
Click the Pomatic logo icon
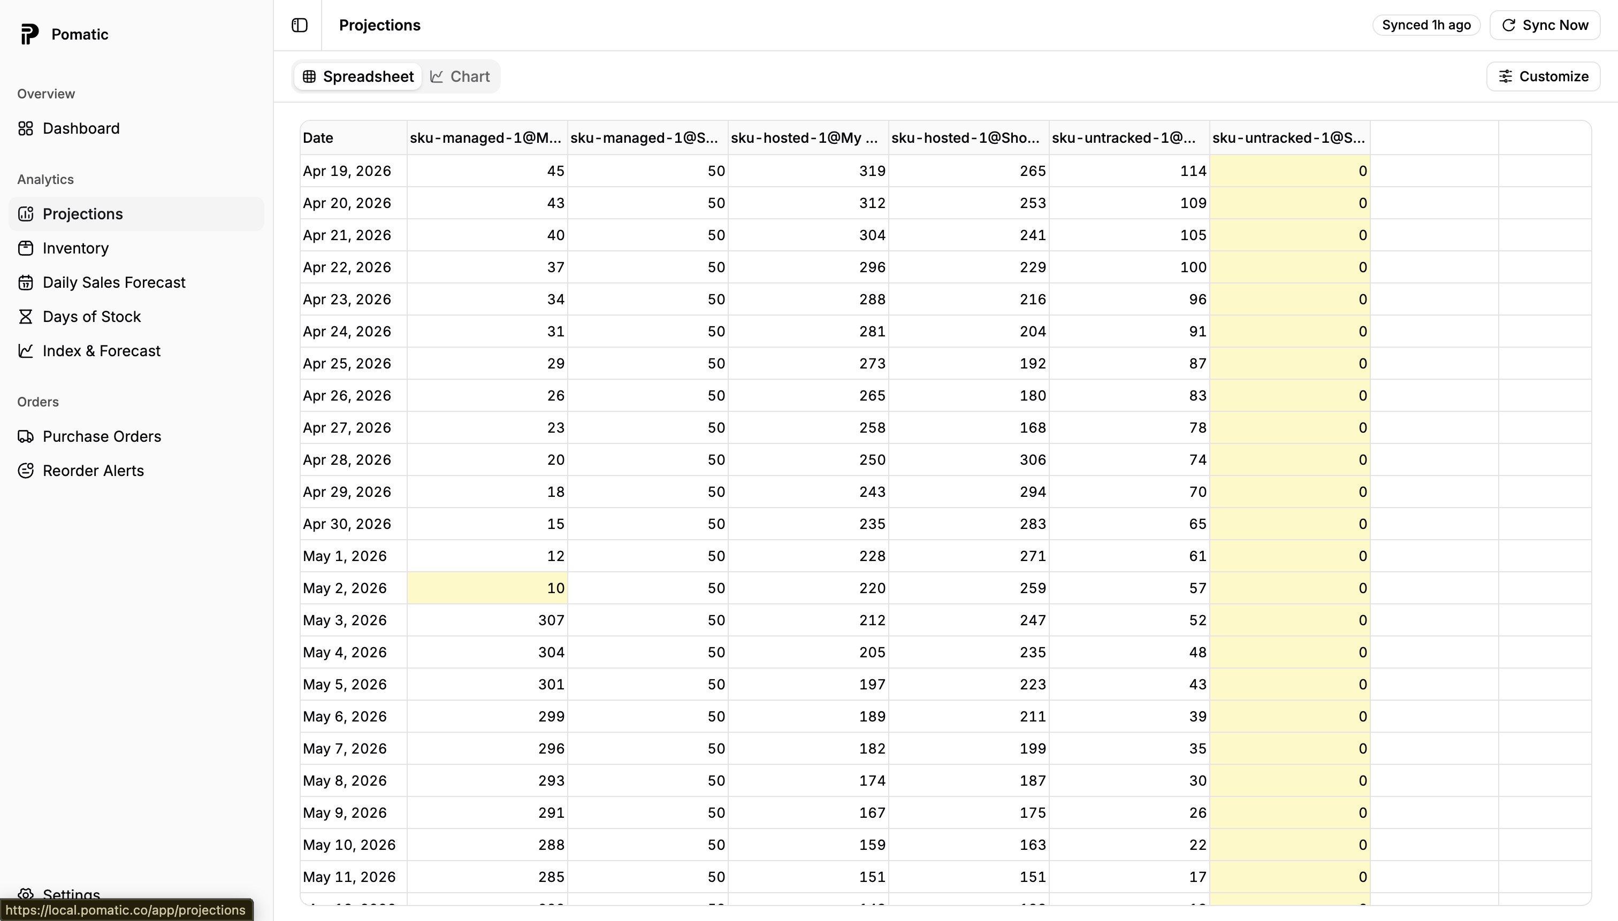coord(29,34)
